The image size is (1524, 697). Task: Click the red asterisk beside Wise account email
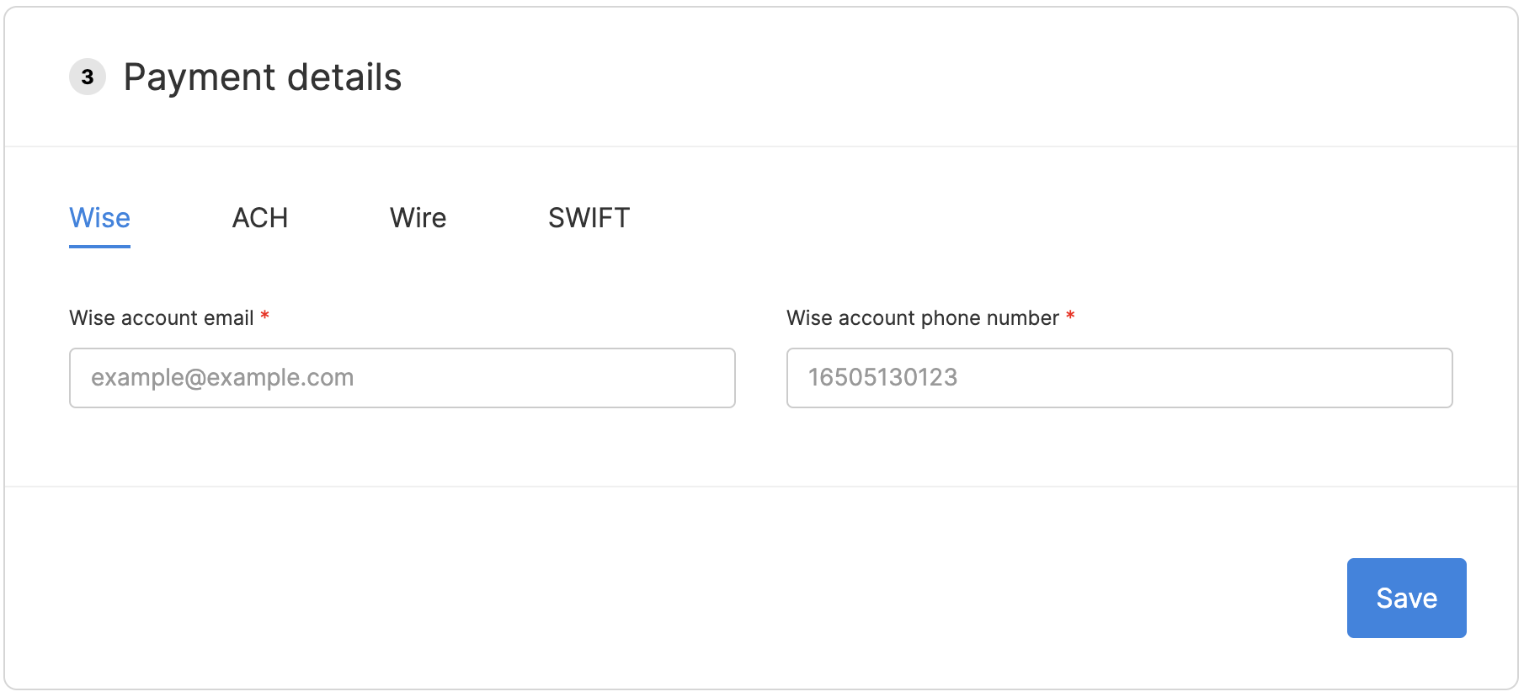(x=264, y=316)
